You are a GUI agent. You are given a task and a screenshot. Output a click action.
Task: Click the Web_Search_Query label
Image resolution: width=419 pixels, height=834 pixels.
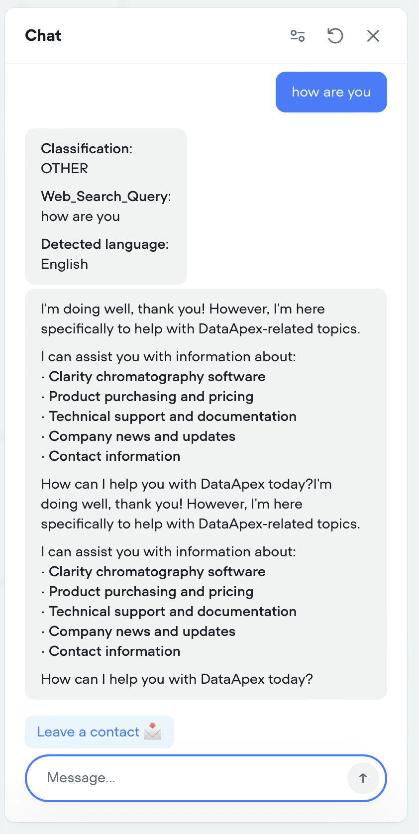click(105, 197)
